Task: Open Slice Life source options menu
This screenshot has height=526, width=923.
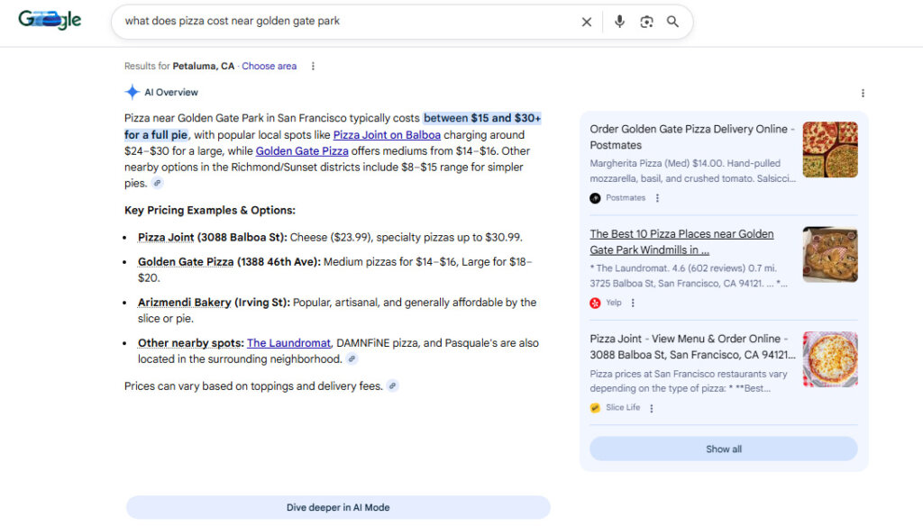Action: click(x=652, y=408)
